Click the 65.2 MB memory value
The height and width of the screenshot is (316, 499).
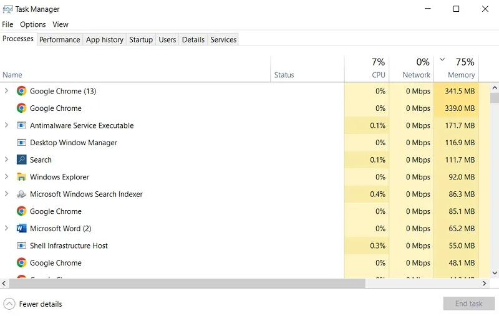462,229
